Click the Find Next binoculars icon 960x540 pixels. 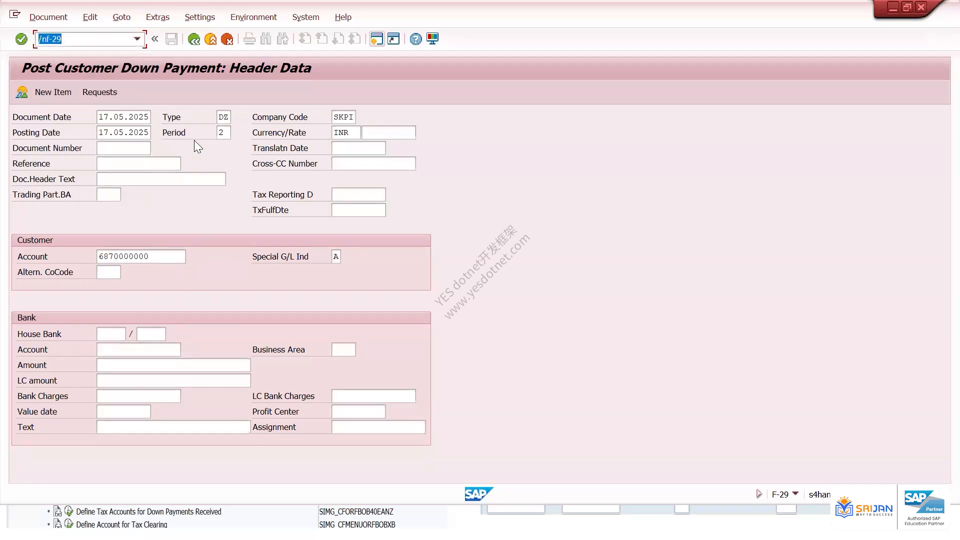coord(282,39)
